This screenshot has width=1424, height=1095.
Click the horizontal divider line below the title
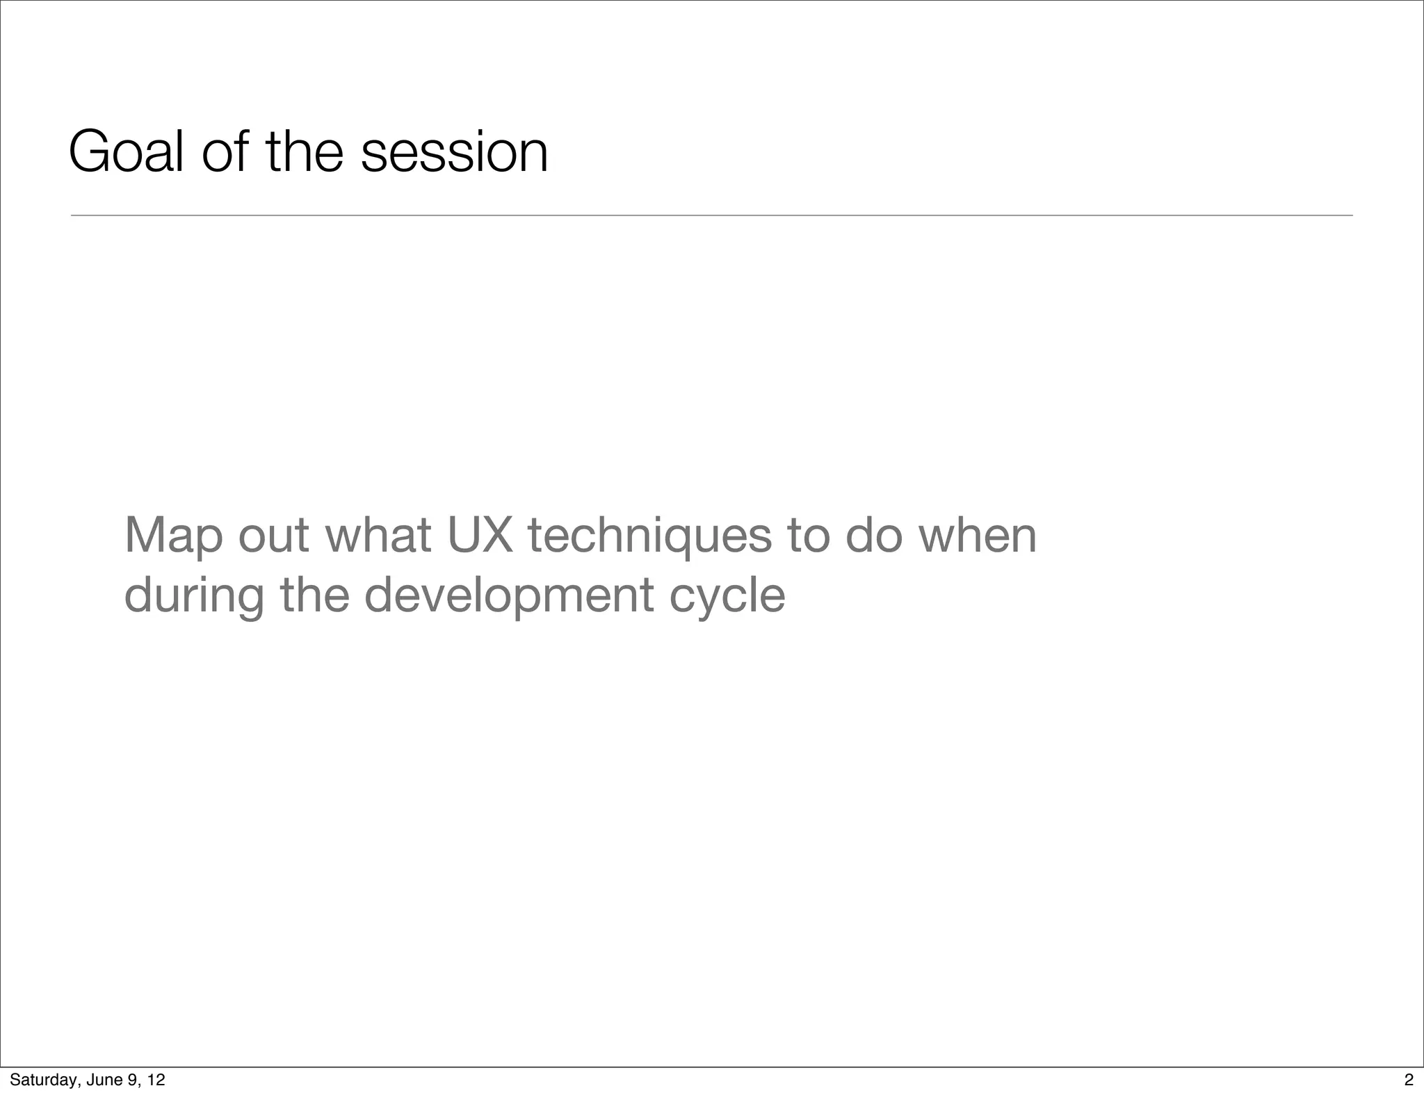point(711,215)
